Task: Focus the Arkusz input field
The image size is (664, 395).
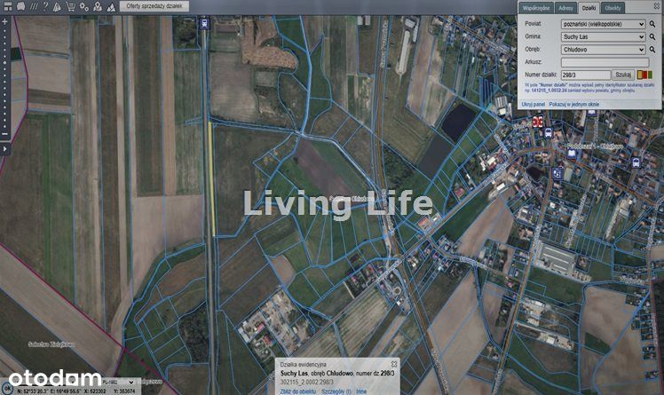Action: tap(605, 62)
